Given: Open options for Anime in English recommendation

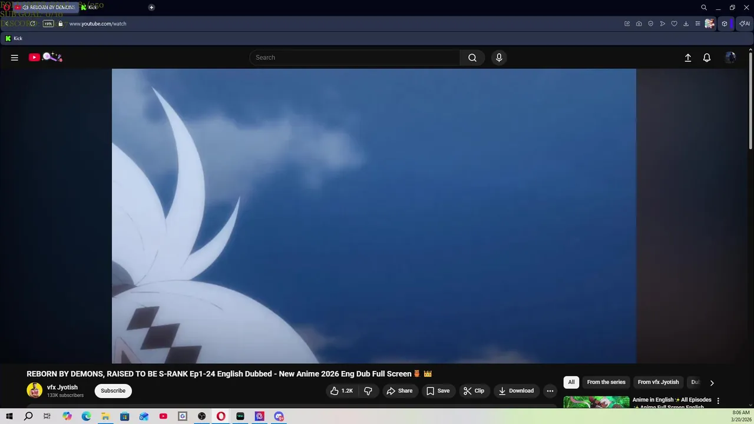Looking at the screenshot, I should (x=717, y=401).
